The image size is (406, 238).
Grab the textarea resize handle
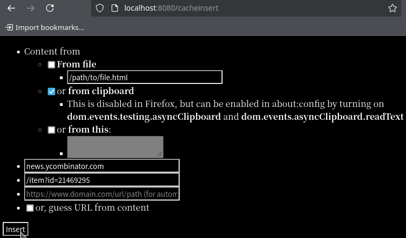[x=160, y=155]
